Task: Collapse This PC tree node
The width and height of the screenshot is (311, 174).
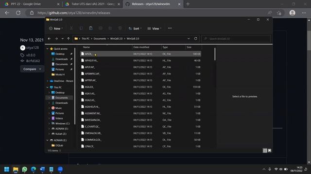Action: click(x=48, y=87)
